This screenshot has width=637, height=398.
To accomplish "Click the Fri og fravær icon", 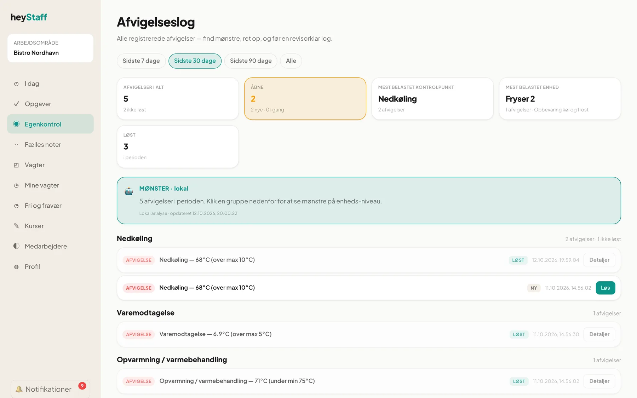I will [x=16, y=206].
